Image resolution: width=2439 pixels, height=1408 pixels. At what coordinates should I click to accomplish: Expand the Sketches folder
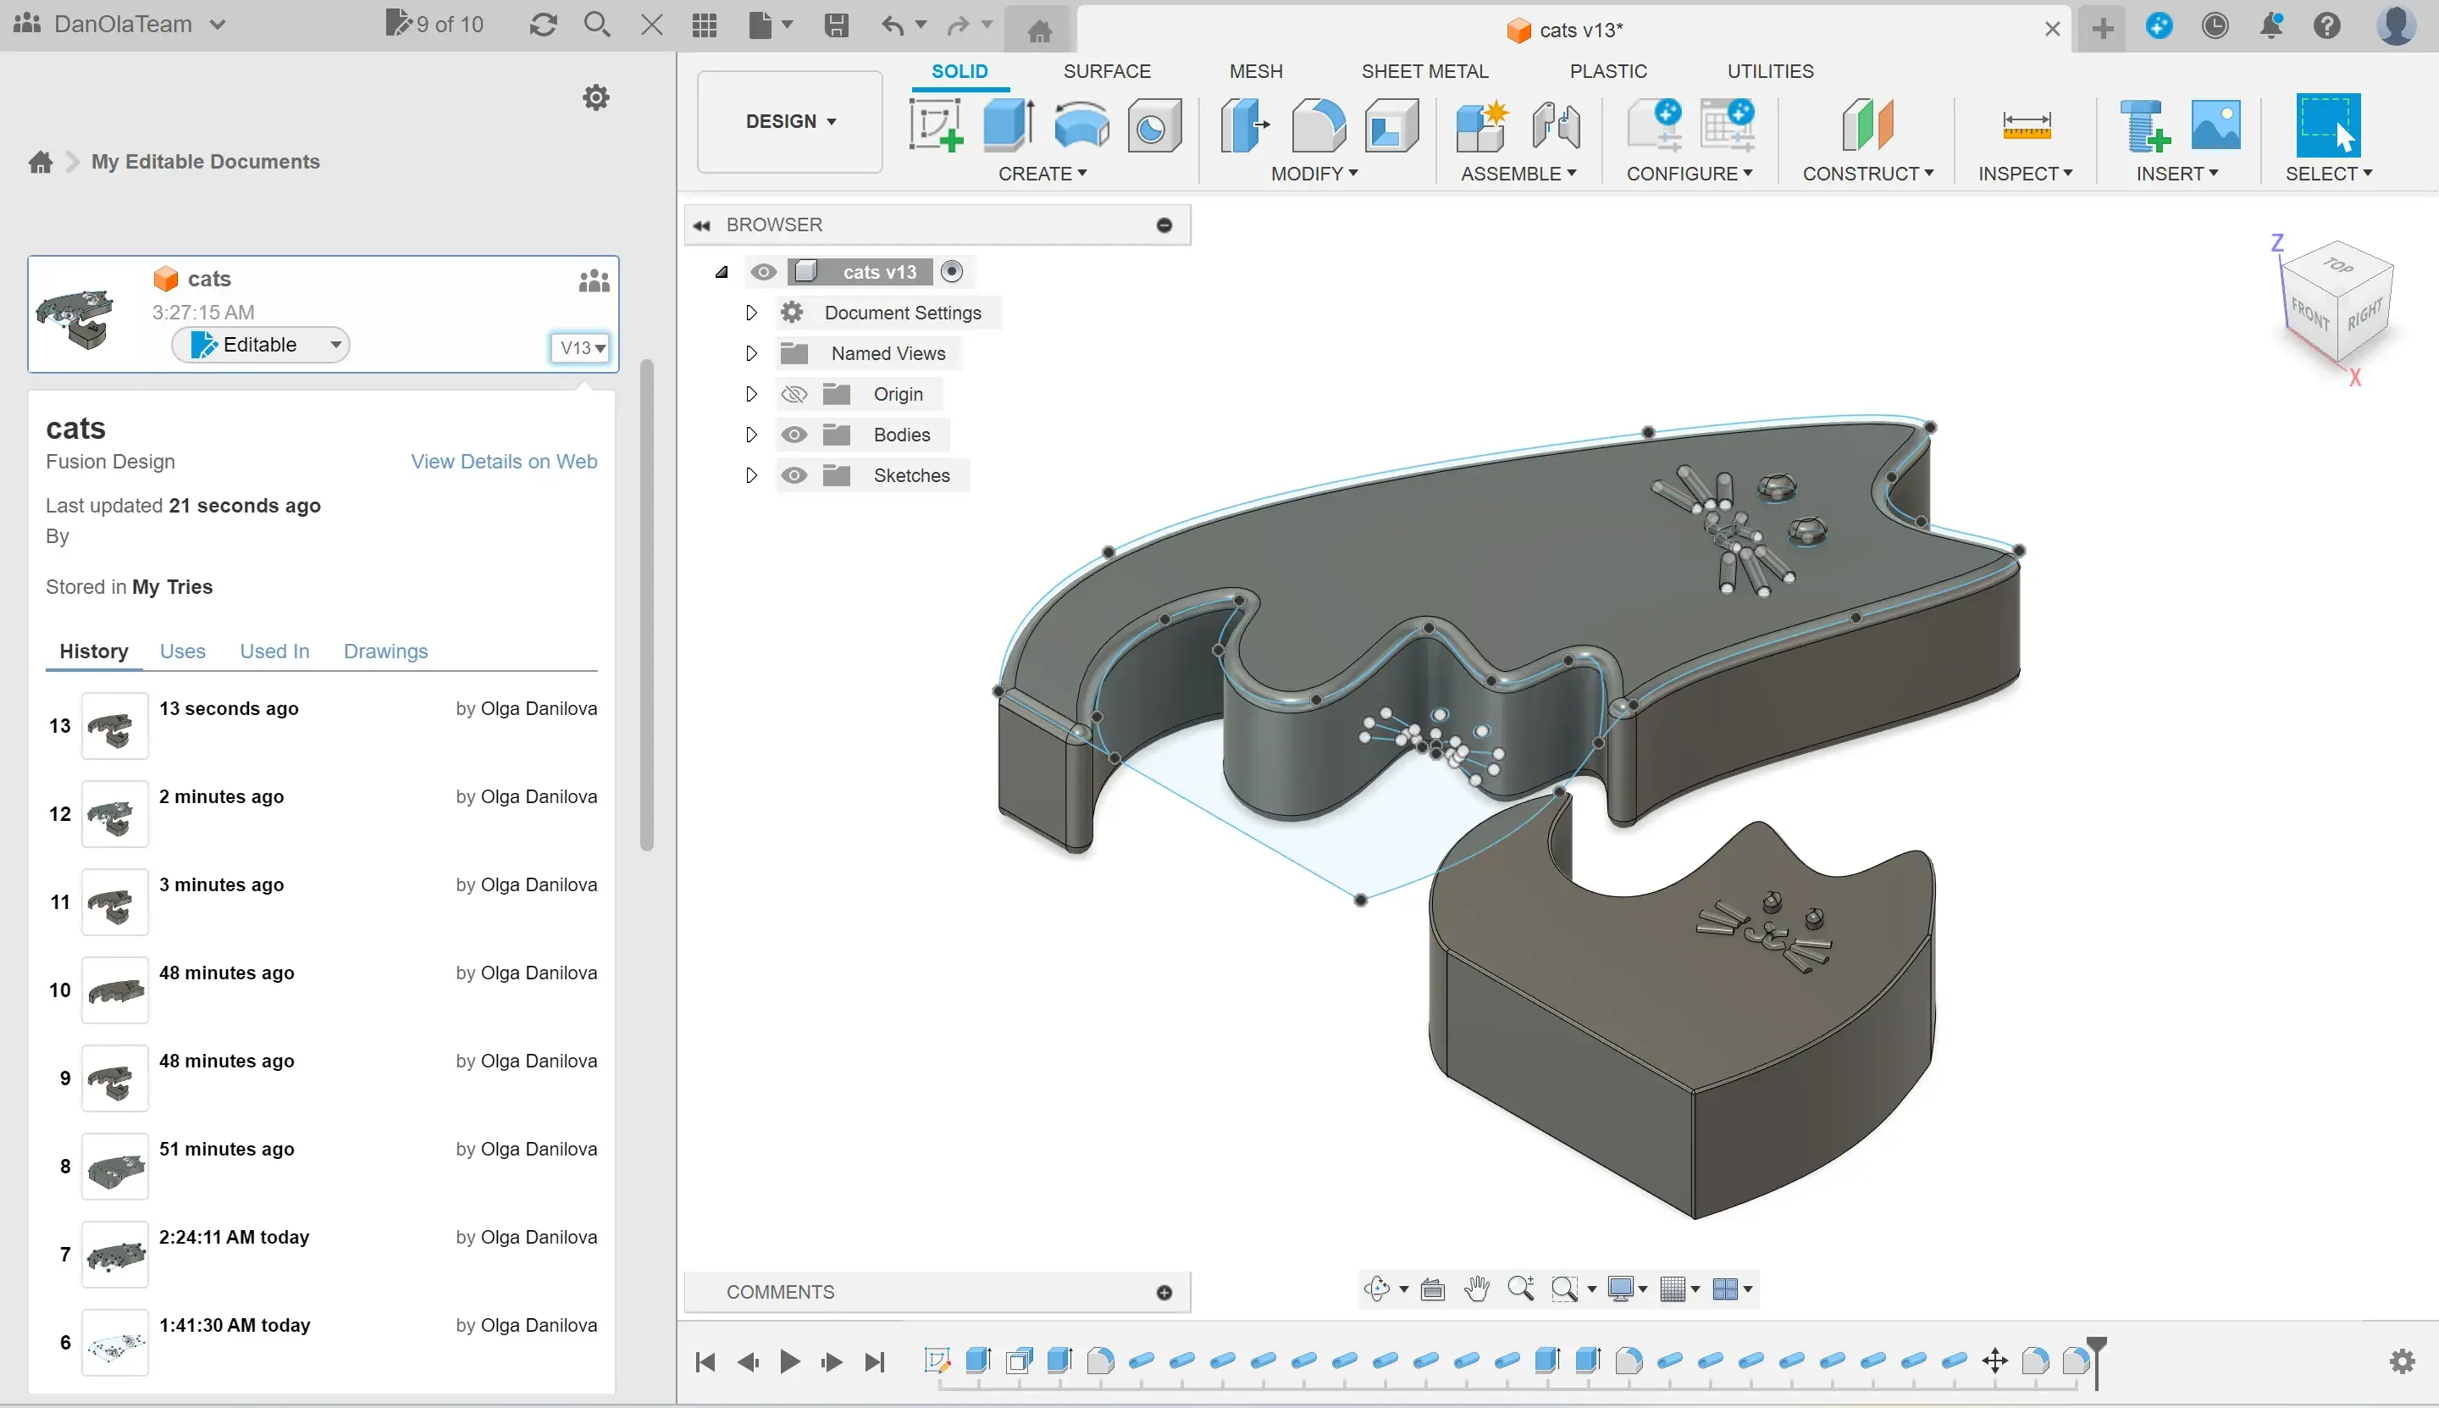click(x=751, y=474)
